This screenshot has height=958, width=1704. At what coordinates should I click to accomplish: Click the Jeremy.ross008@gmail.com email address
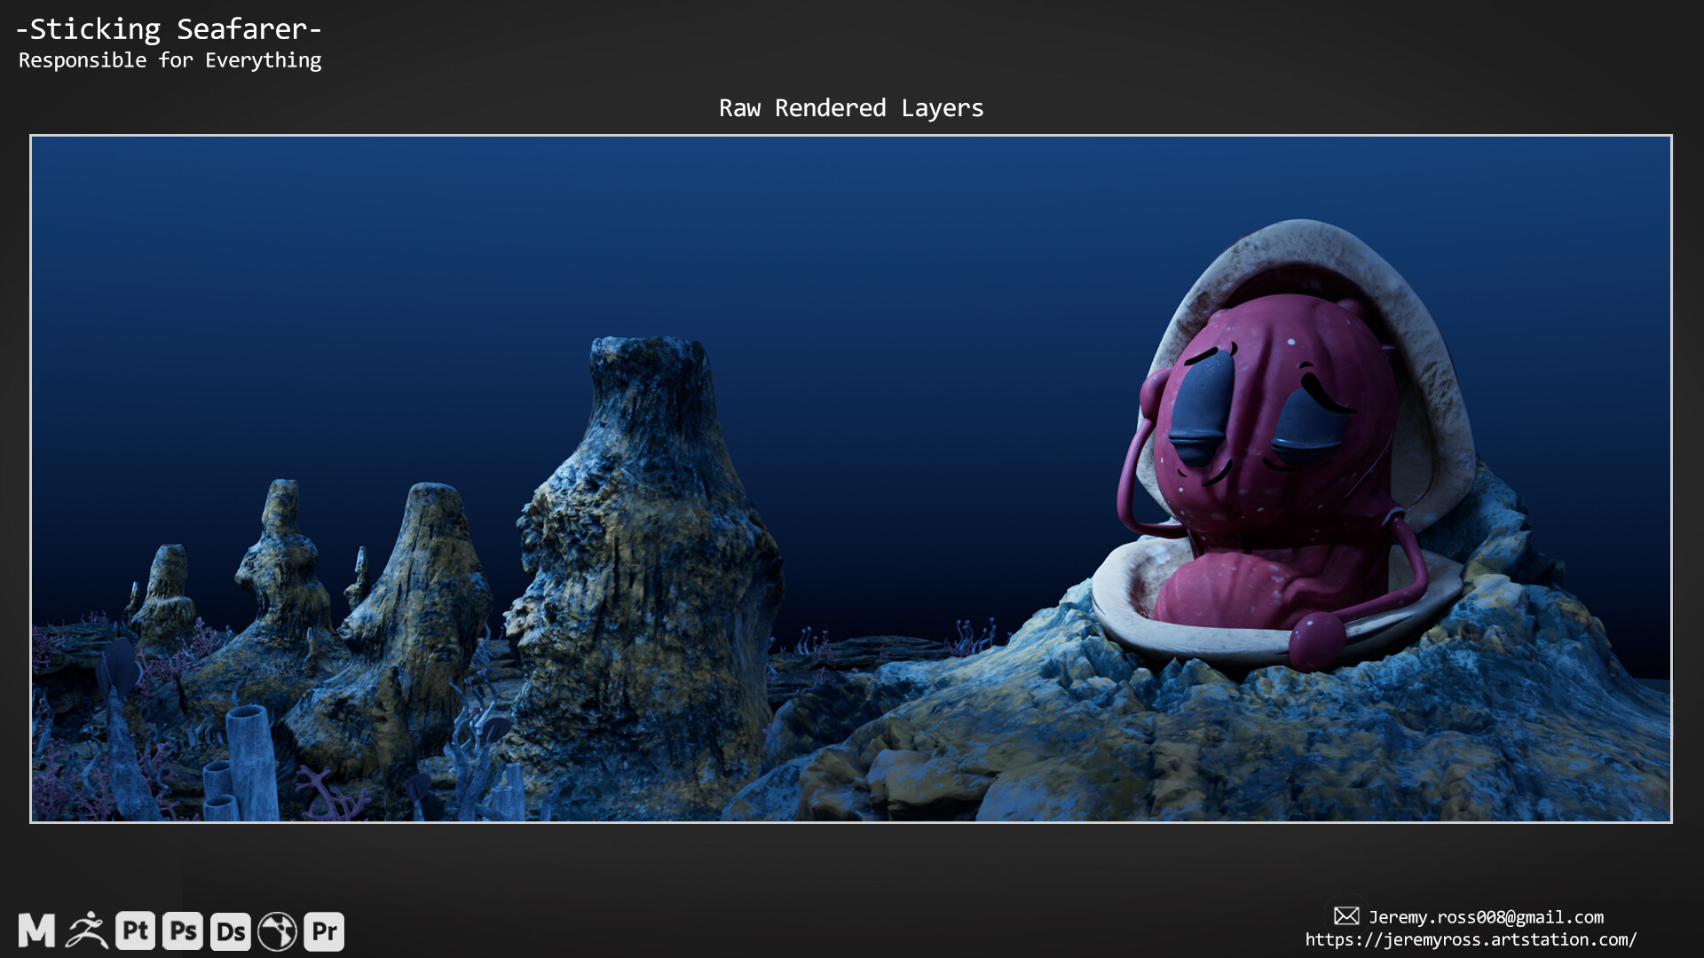[x=1486, y=917]
